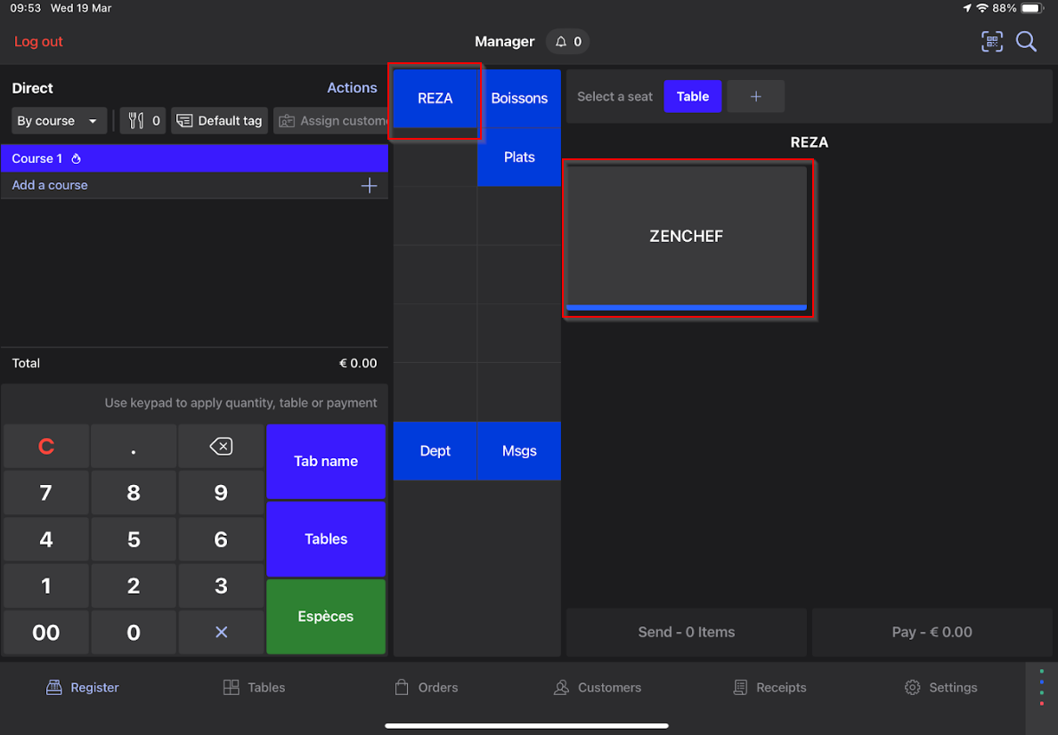Viewport: 1058px width, 735px height.
Task: Add a new seat with plus button
Action: [x=755, y=96]
